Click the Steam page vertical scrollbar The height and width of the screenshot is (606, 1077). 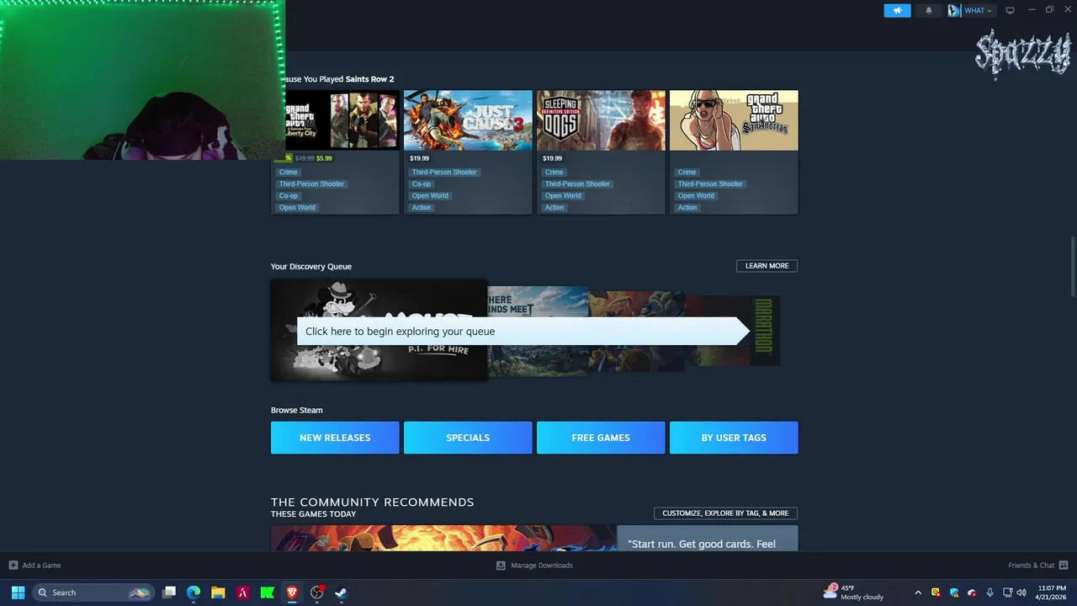[1073, 268]
